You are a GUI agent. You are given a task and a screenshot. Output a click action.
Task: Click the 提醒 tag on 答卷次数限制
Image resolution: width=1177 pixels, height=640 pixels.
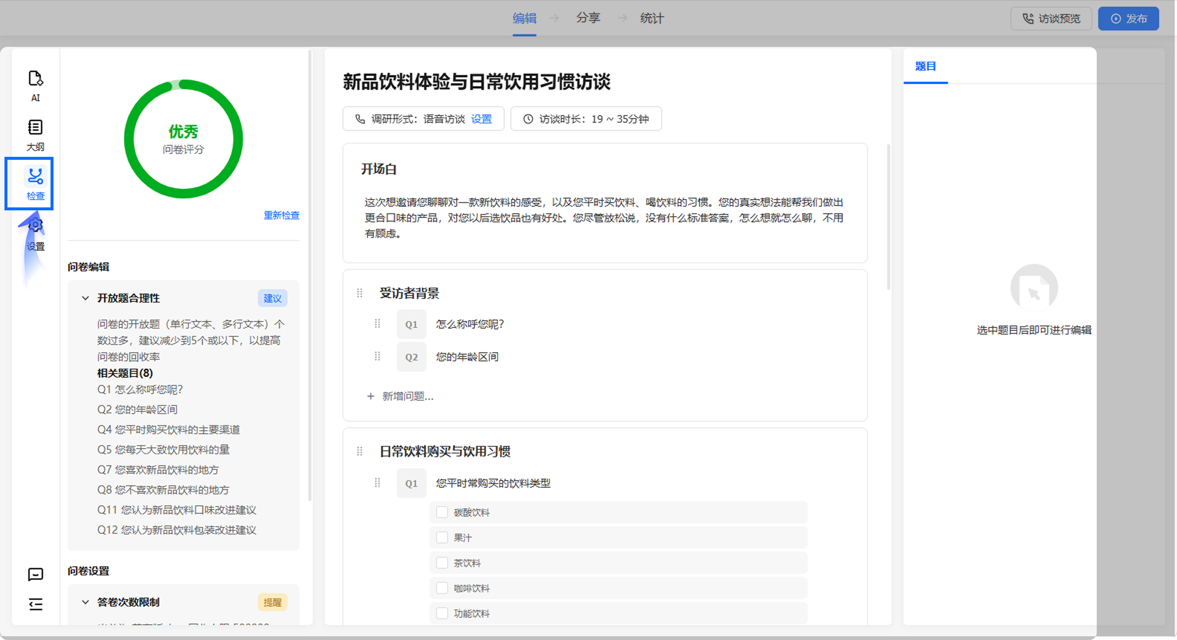[272, 602]
